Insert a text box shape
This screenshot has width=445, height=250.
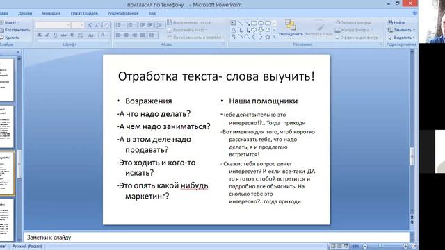pyautogui.click(x=234, y=23)
